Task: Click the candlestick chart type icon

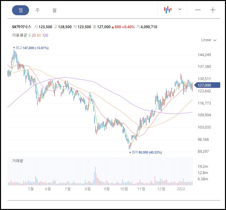Action: [x=168, y=10]
